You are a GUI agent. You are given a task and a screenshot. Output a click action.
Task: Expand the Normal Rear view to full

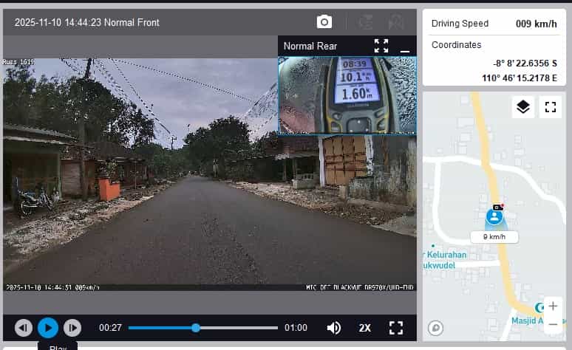click(x=381, y=46)
